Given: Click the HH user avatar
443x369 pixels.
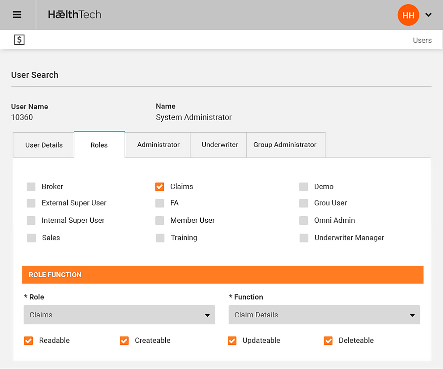Looking at the screenshot, I should coord(408,15).
